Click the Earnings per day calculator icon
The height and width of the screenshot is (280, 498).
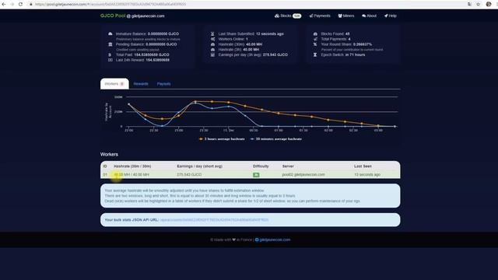pyautogui.click(x=212, y=54)
